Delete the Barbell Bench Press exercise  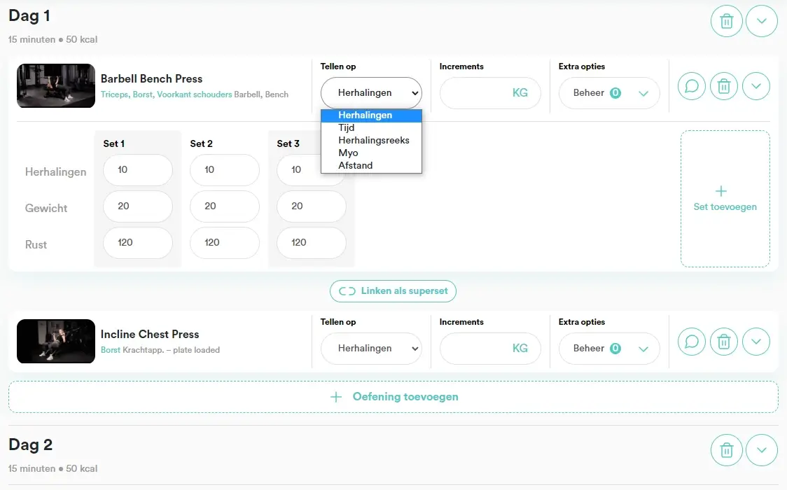pos(724,87)
